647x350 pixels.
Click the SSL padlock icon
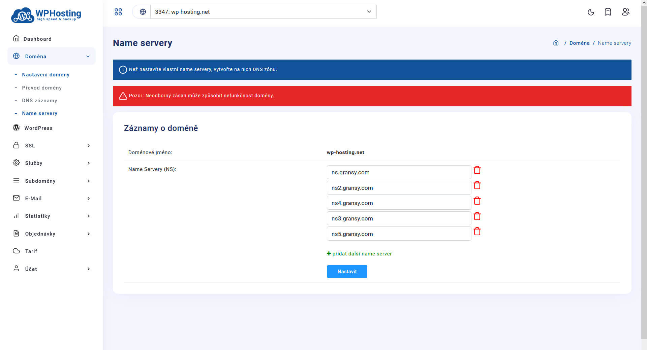pyautogui.click(x=16, y=145)
